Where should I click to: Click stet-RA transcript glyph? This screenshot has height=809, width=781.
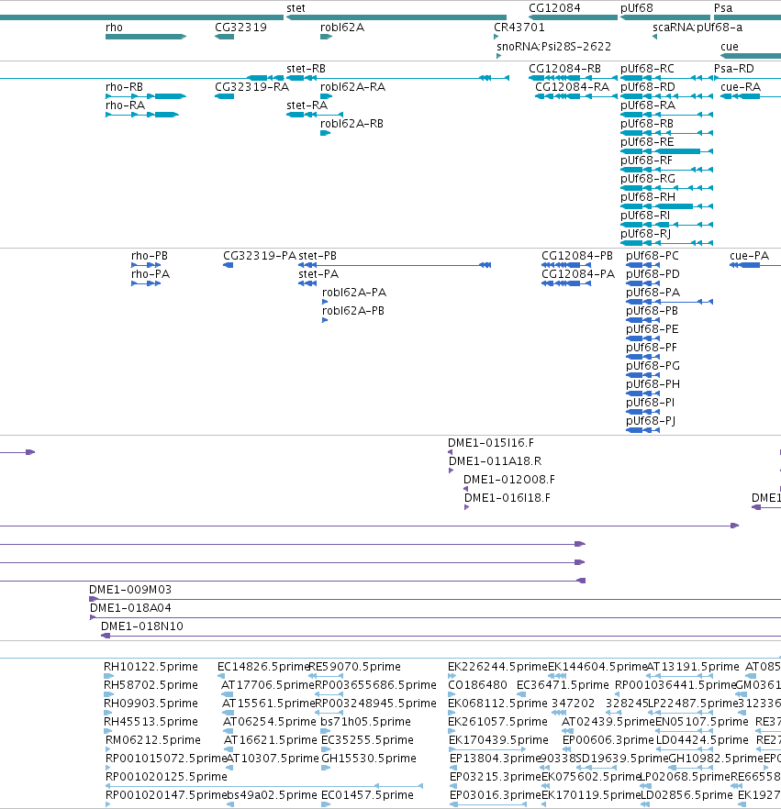coord(315,115)
